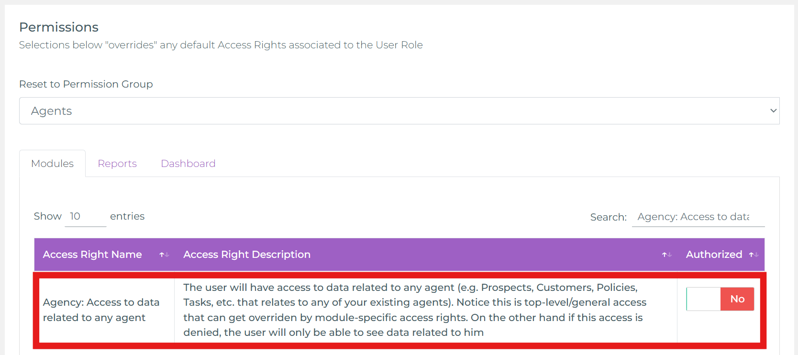
Task: Click sort arrows next to Authorized header
Action: 754,255
